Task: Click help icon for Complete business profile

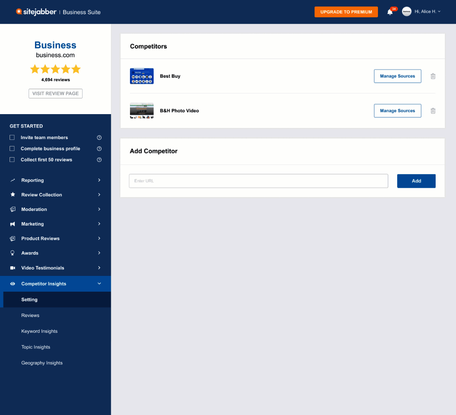Action: (99, 148)
